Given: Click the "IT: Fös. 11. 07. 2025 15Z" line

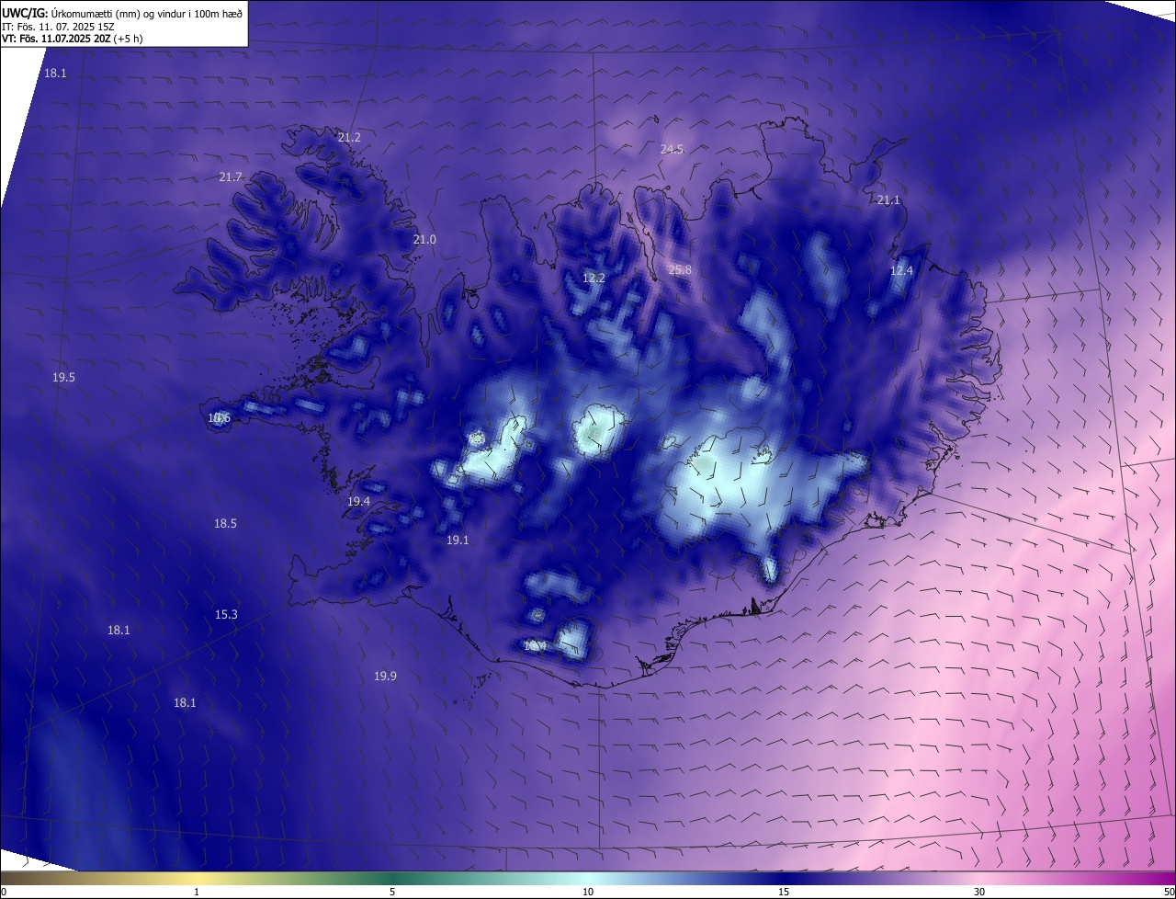Looking at the screenshot, I should coord(58,26).
